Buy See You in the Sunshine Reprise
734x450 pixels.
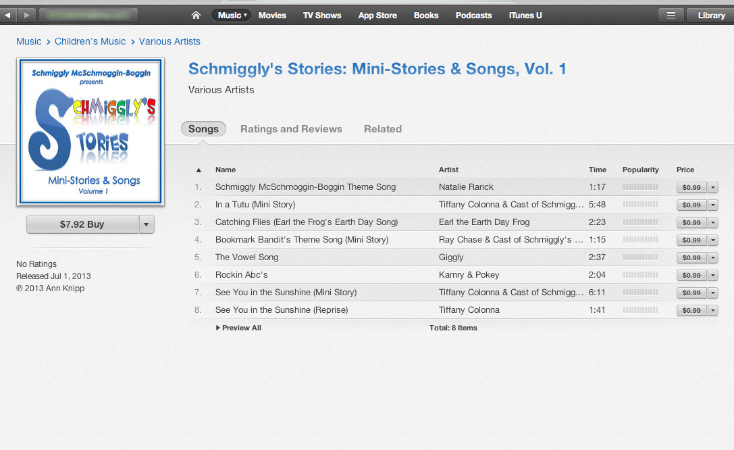pyautogui.click(x=691, y=310)
